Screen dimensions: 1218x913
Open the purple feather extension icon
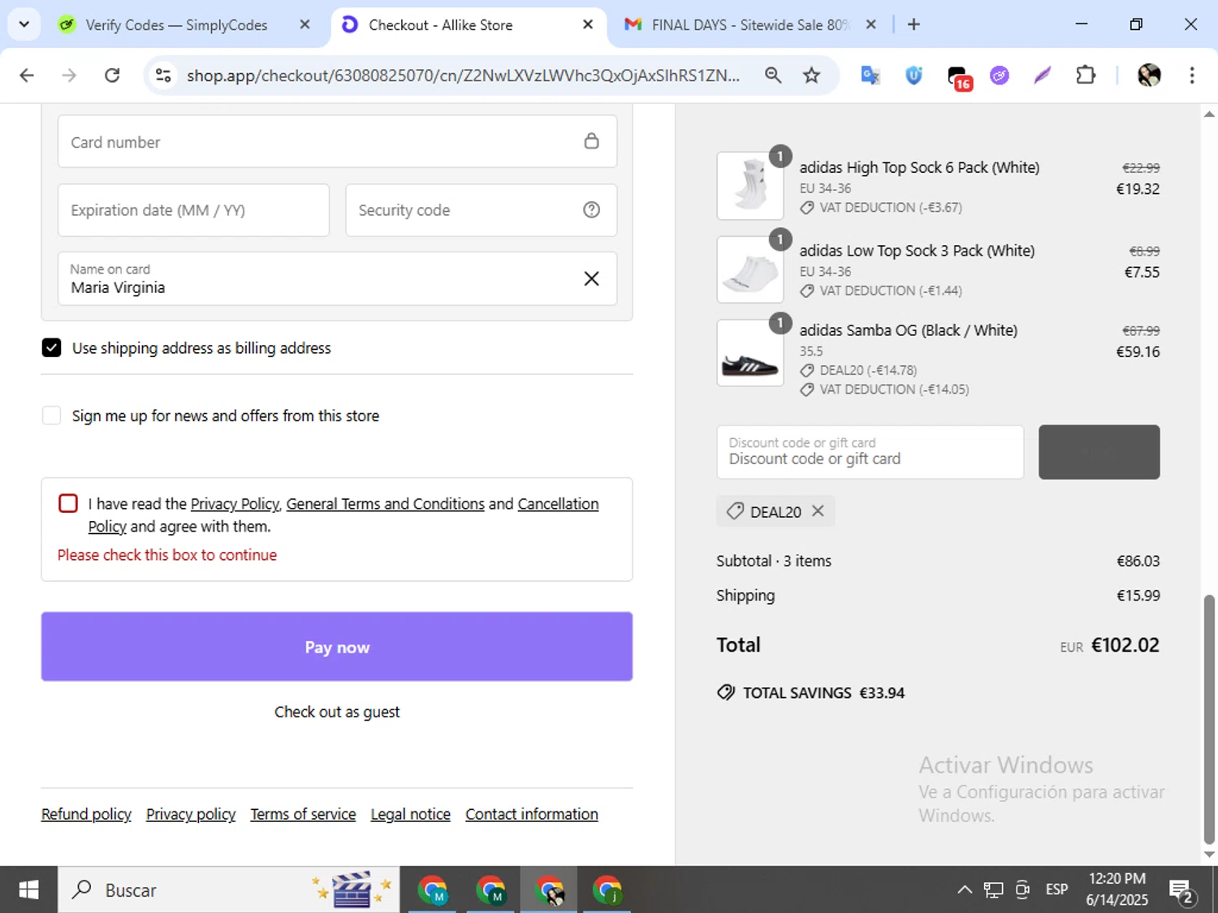(x=1043, y=75)
